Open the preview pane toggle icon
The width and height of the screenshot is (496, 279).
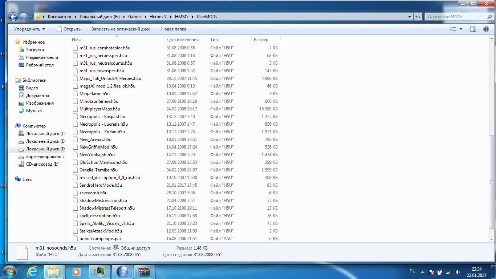click(x=473, y=29)
